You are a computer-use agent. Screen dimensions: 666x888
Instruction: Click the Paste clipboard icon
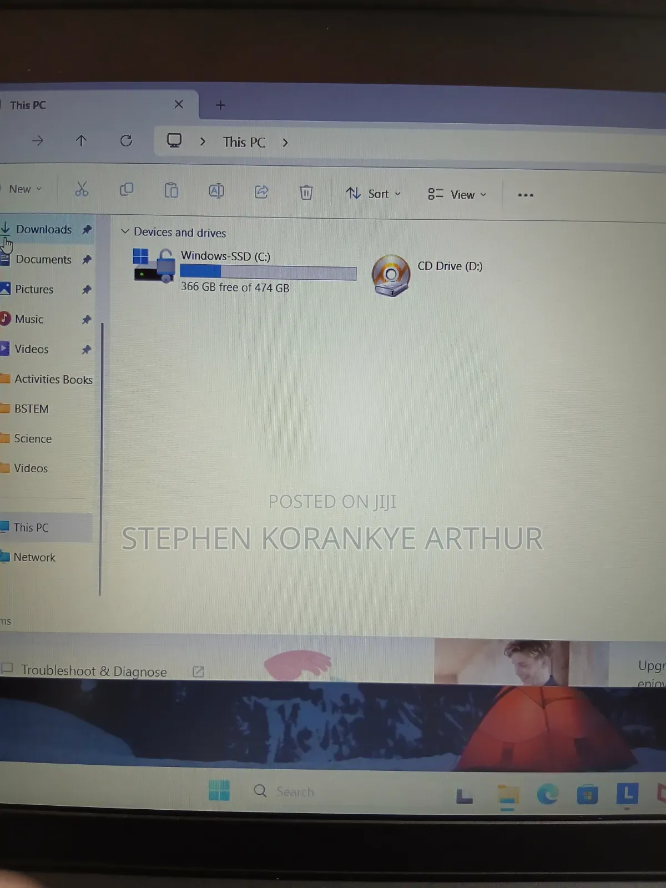pos(171,190)
